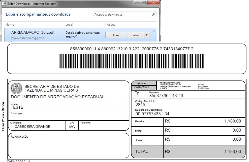Click the Fluxo 2ª Via - Banco side label
The height and width of the screenshot is (162, 249).
point(3,116)
